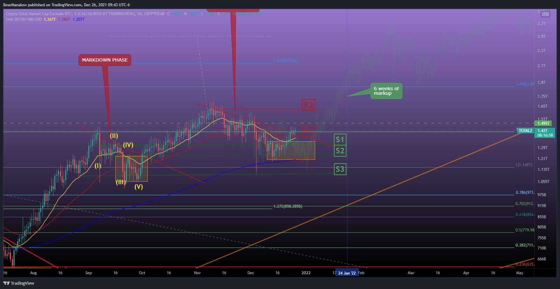Click the Aug label on time axis
560x289 pixels.
(33, 273)
